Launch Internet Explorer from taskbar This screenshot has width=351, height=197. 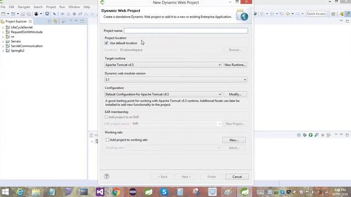pyautogui.click(x=20, y=192)
